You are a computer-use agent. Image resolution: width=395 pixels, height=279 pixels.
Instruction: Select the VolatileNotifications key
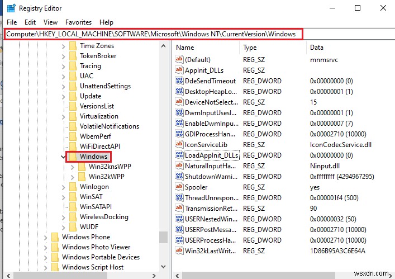click(110, 126)
